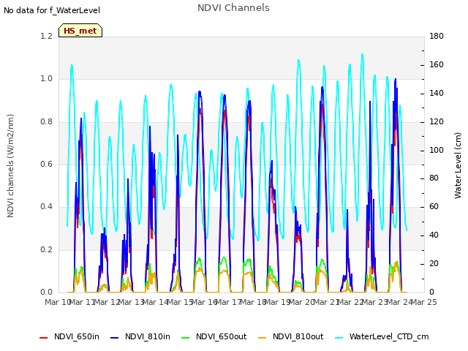This screenshot has width=468, height=351.
Task: Select the WaterLevel_CTD_cm legend label
Action: coord(389,336)
